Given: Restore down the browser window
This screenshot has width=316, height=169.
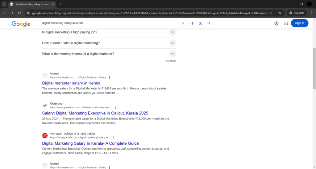Looking at the screenshot, I should [x=302, y=4].
